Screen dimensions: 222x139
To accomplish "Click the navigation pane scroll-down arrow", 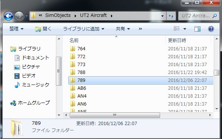I will [59, 115].
